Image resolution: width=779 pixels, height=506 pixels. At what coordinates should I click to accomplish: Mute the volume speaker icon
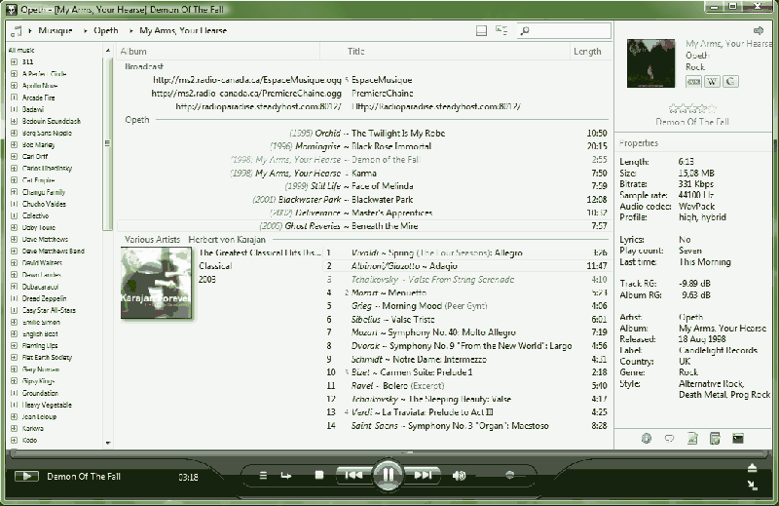tap(459, 475)
